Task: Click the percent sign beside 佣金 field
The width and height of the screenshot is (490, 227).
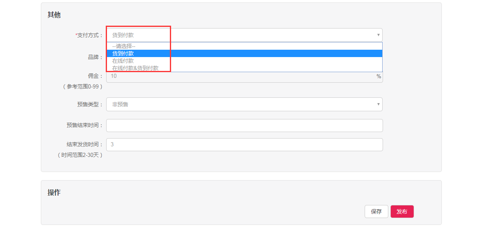Action: 379,76
